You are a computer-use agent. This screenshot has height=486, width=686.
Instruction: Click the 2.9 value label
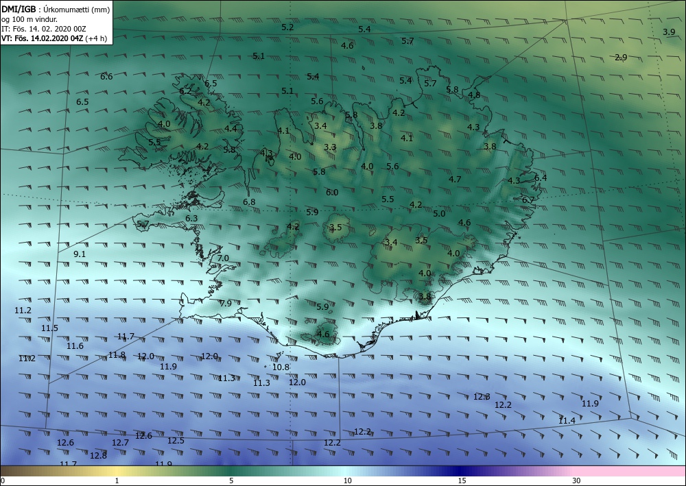(x=621, y=58)
